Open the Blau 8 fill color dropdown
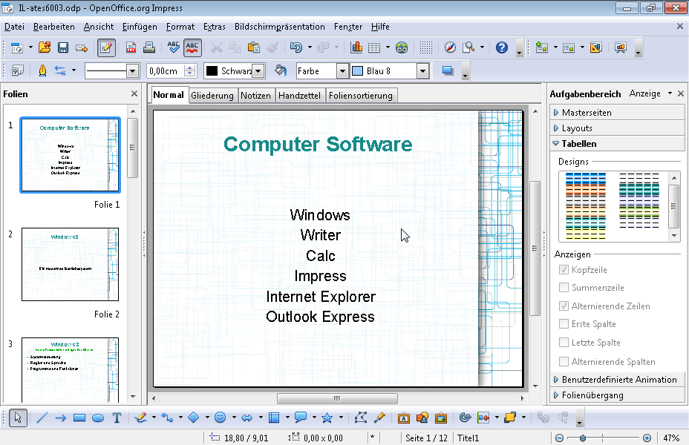This screenshot has height=445, width=689. (x=422, y=71)
